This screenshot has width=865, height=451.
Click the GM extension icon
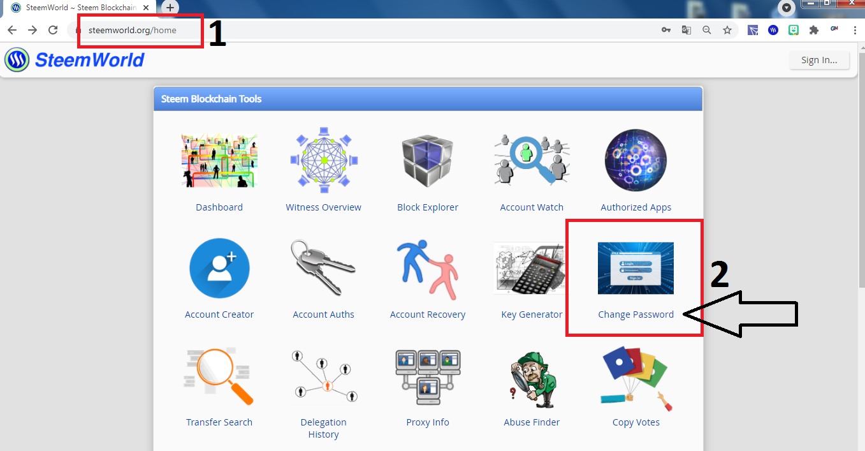coord(834,29)
